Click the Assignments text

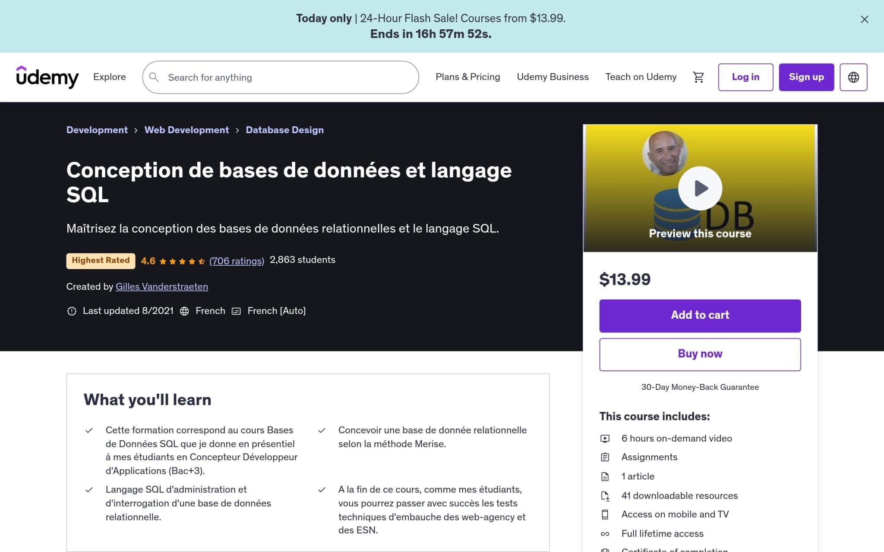[649, 457]
